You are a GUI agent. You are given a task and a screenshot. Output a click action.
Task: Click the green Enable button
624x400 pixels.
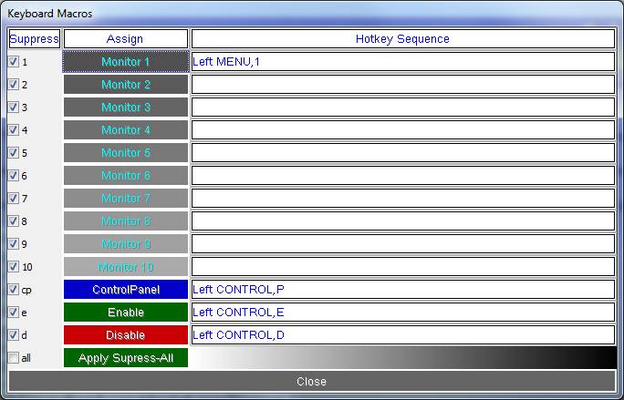pos(126,313)
